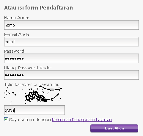Click the Buat Akun button
The width and height of the screenshot is (143, 136).
[x=114, y=128]
